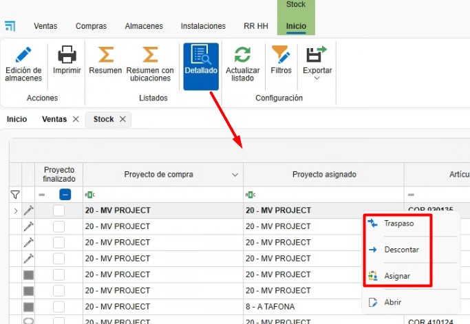Open the Instalaciones menu
Screen dimensions: 470x324
click(203, 26)
